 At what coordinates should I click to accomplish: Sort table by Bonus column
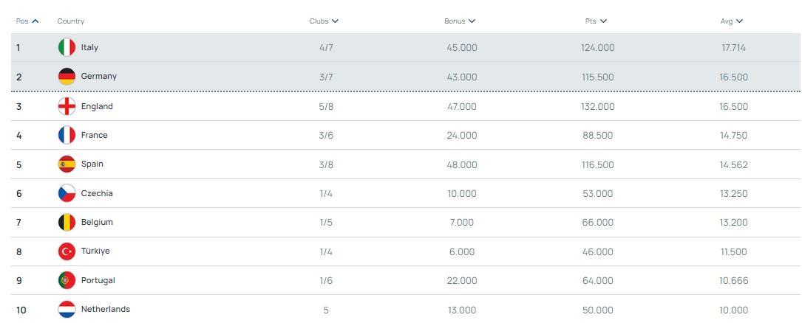click(x=459, y=21)
